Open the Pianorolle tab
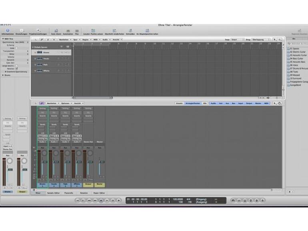This screenshot has width=308, height=231. tap(69, 193)
